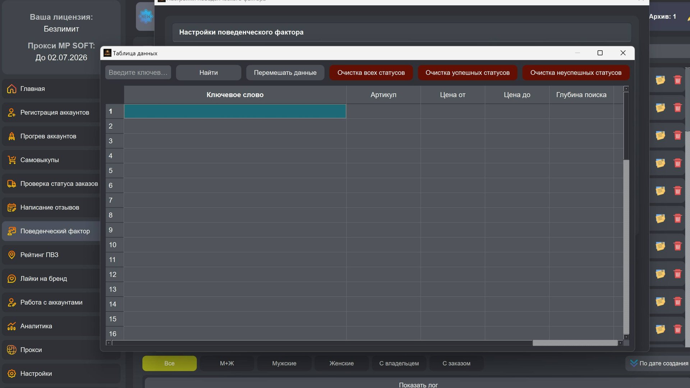This screenshot has height=388, width=690.
Task: Click the Перемешать данные button
Action: (285, 73)
